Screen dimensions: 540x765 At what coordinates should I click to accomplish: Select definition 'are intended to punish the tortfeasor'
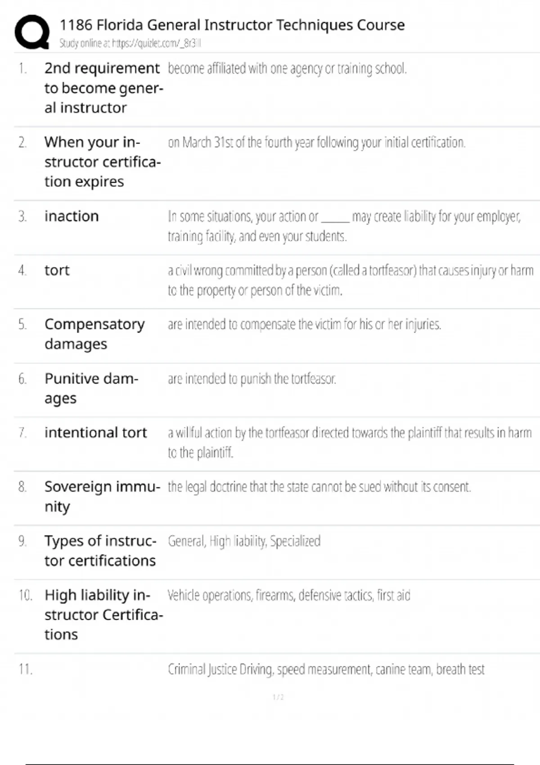(252, 379)
